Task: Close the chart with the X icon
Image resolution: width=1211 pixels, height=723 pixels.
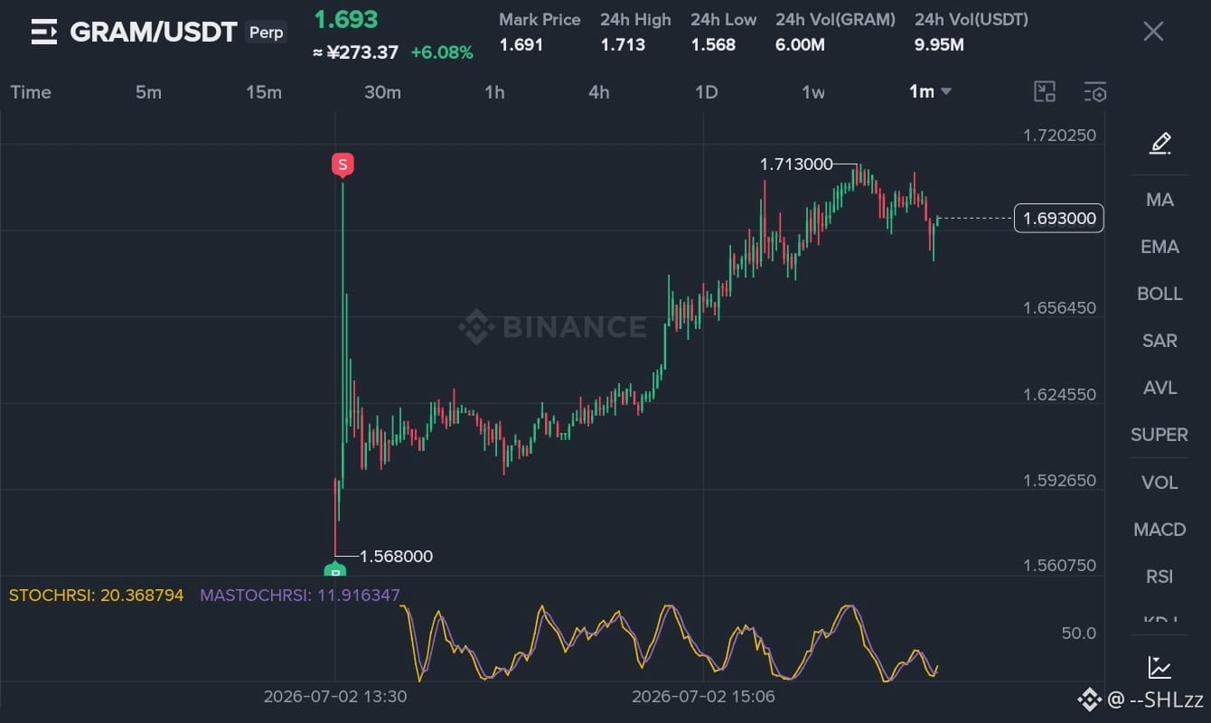Action: [x=1153, y=32]
